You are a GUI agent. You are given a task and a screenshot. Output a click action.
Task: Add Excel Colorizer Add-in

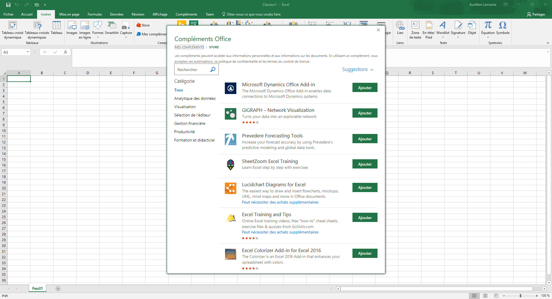[365, 253]
